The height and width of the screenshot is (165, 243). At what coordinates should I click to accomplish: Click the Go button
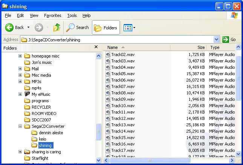(229, 39)
